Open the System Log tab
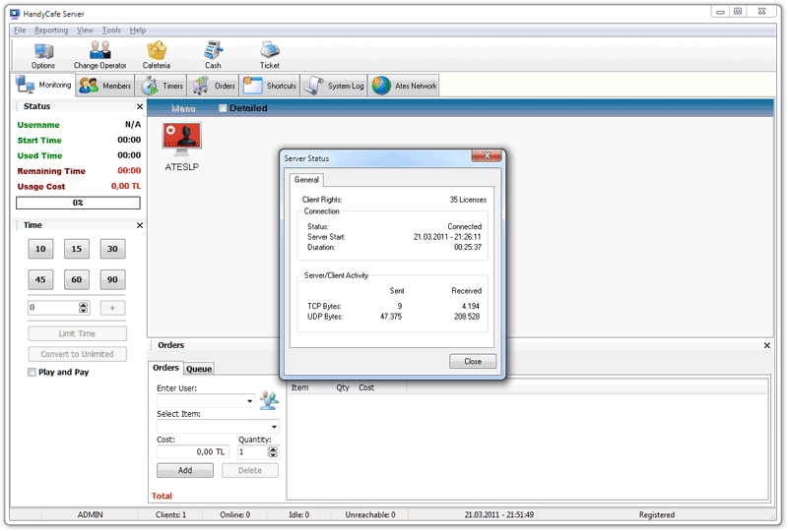 click(334, 86)
